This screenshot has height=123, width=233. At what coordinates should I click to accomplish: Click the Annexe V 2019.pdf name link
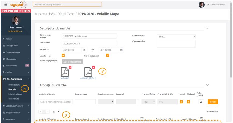coord(88,78)
